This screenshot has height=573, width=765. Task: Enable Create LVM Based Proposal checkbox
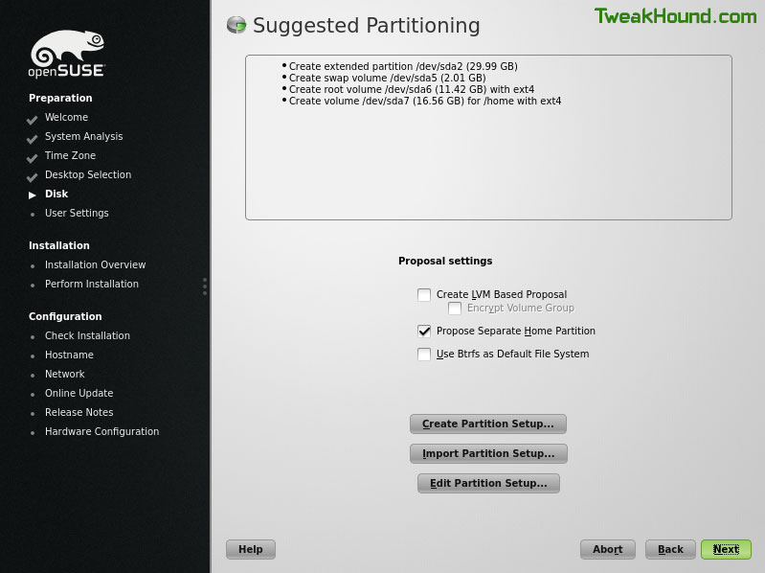424,295
